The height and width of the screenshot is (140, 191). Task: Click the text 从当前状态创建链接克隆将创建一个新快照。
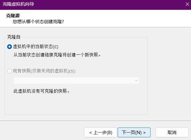click(x=57, y=55)
